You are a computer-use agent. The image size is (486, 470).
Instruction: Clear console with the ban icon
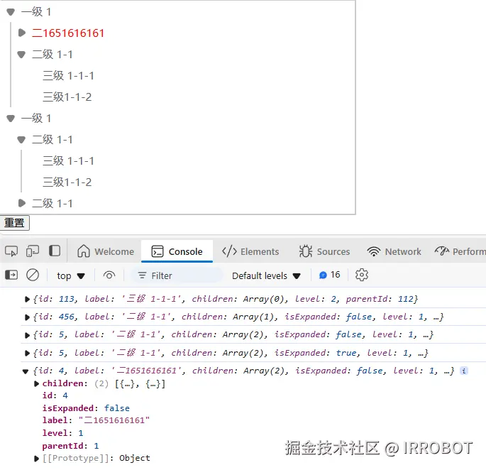point(33,275)
